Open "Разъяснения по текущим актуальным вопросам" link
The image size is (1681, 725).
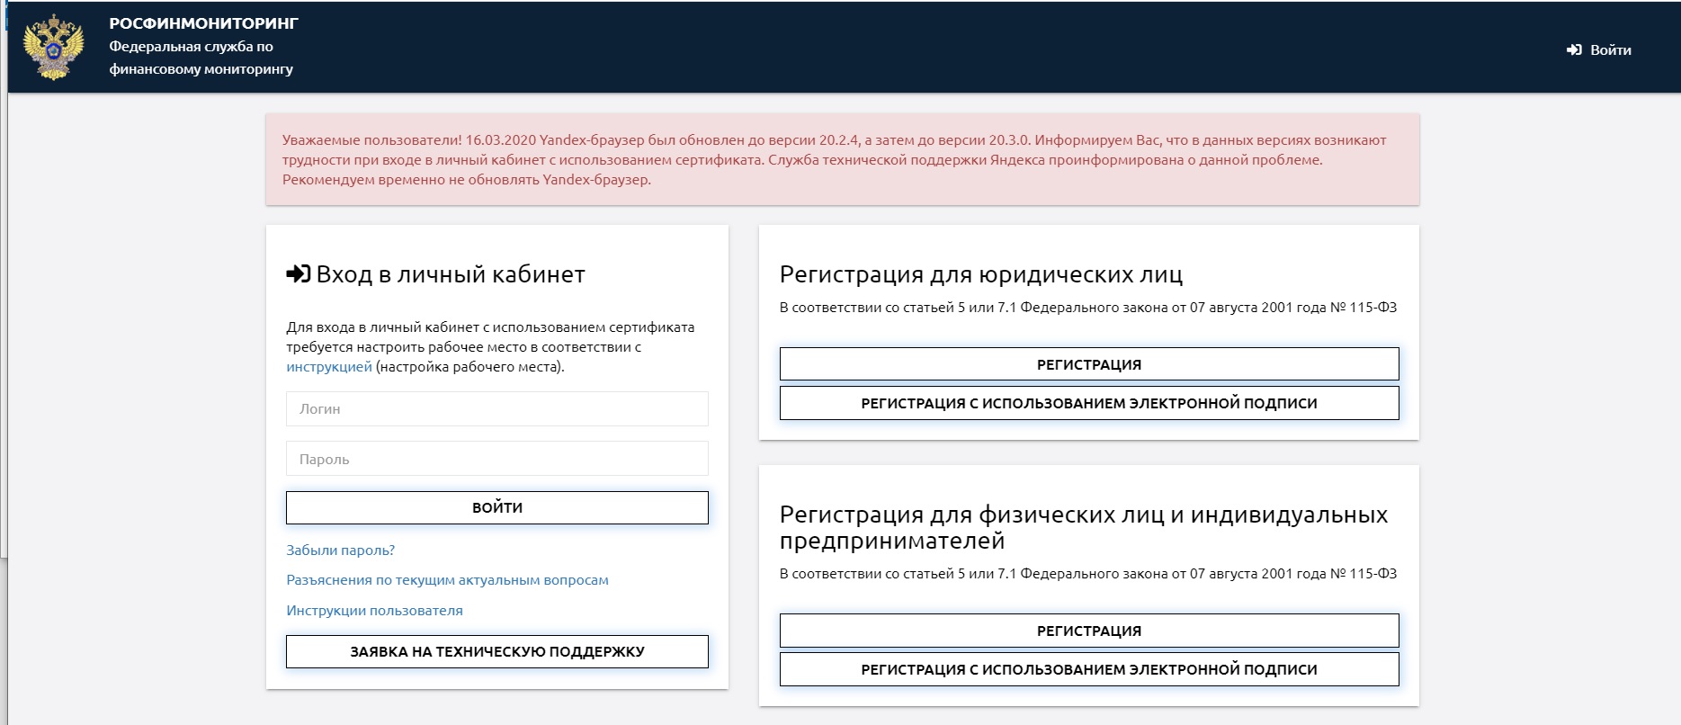(x=447, y=580)
